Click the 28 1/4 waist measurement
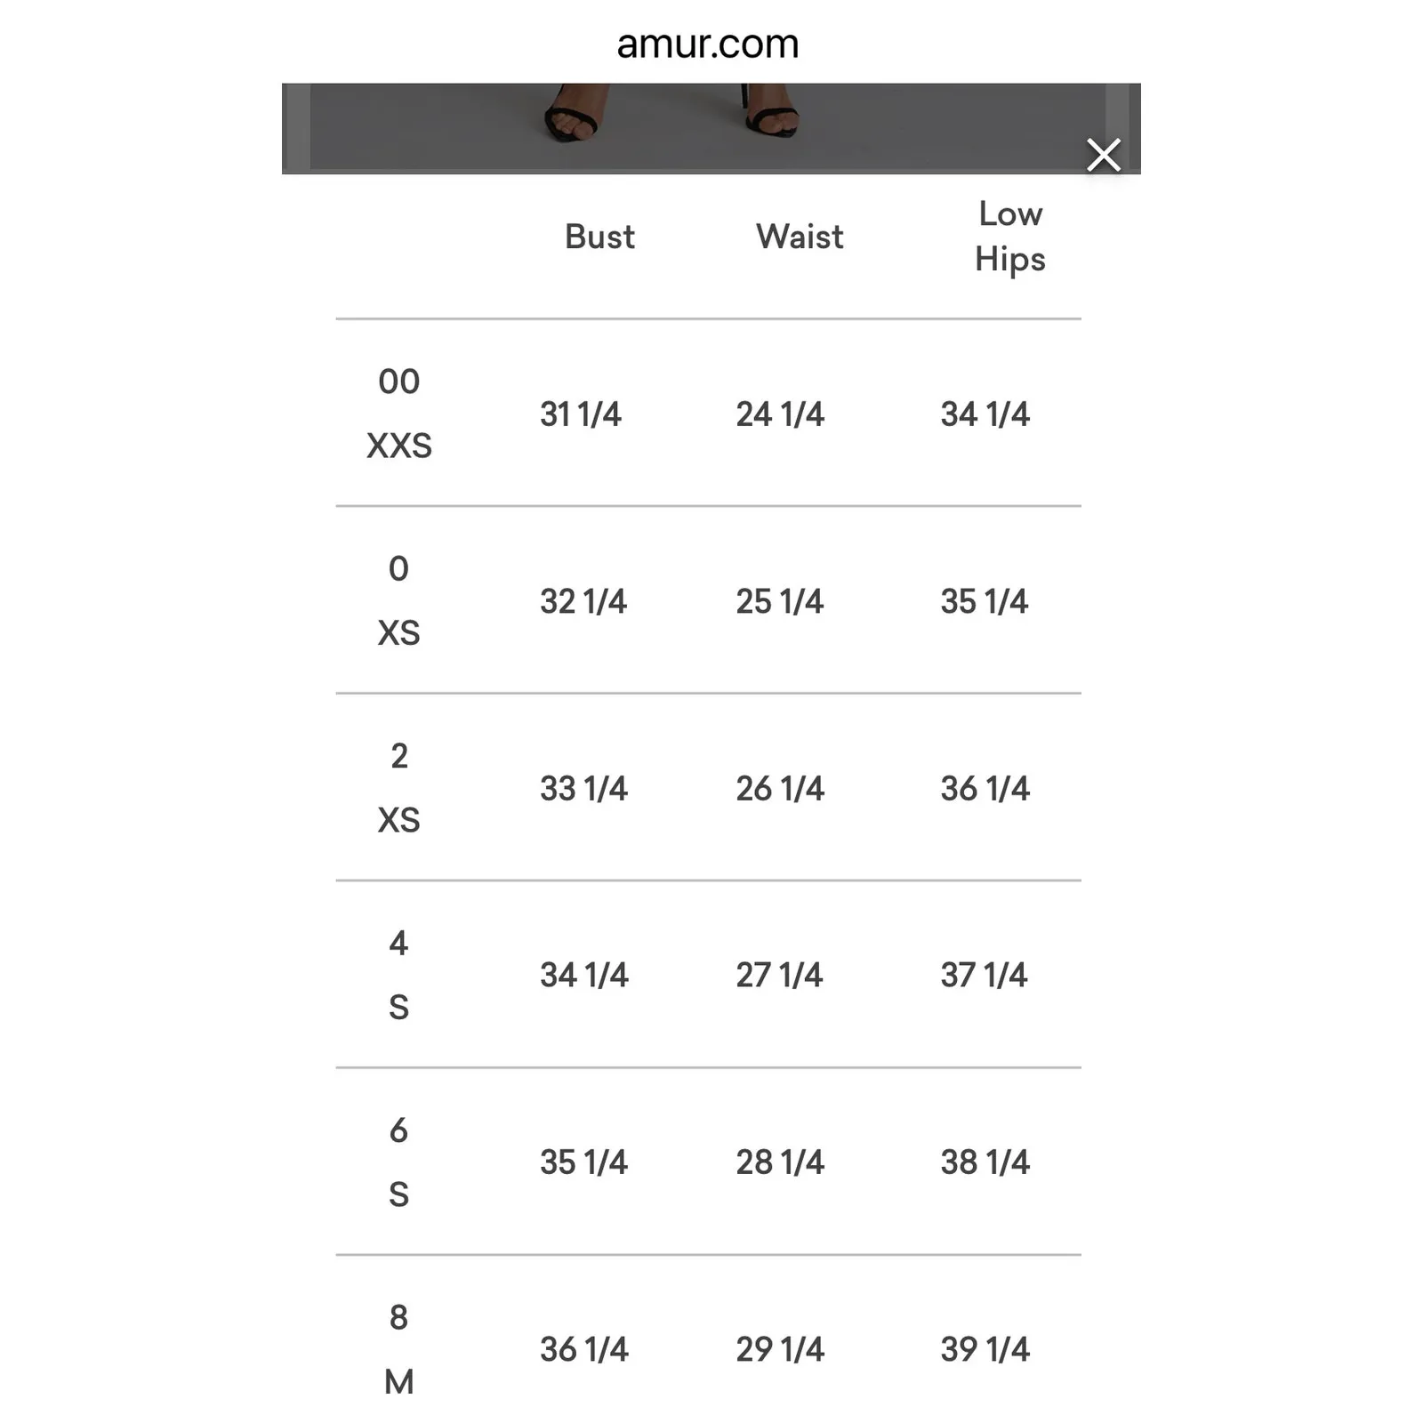The height and width of the screenshot is (1423, 1423). [779, 1162]
